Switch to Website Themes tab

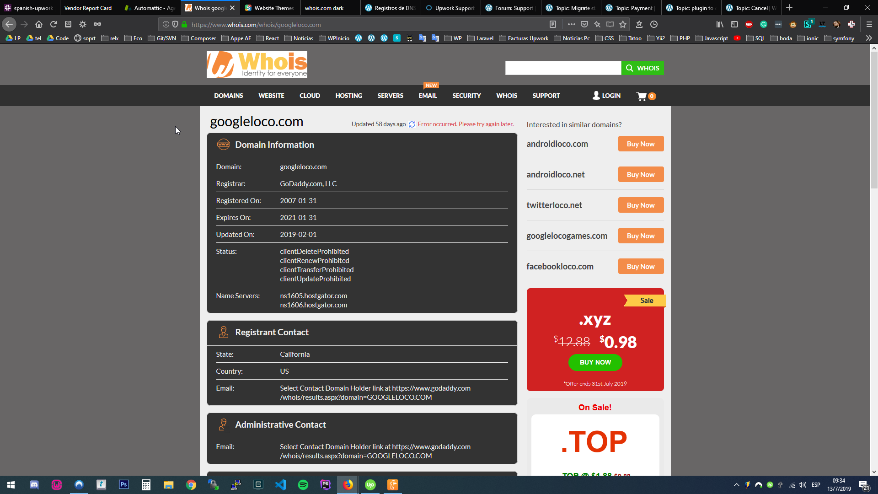click(x=270, y=8)
